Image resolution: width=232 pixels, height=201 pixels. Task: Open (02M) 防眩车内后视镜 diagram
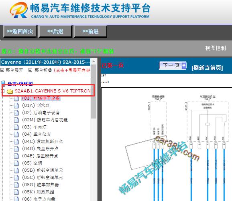tap(45, 120)
